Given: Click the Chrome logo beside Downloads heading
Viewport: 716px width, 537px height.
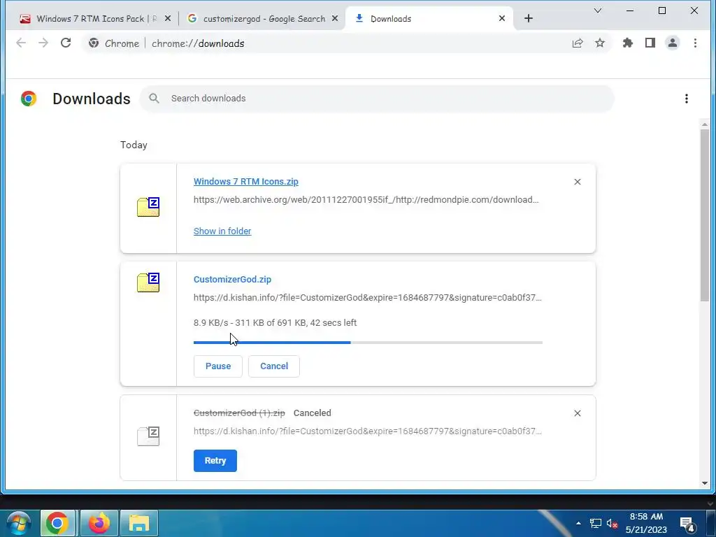Looking at the screenshot, I should 28,99.
